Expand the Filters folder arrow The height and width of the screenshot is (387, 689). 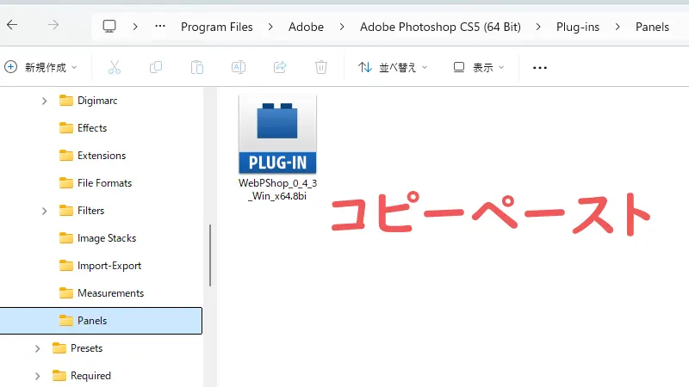(44, 211)
